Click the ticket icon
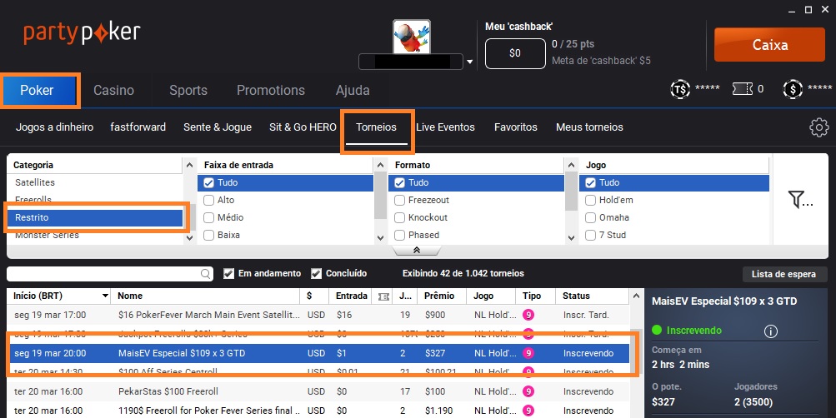 click(x=742, y=89)
